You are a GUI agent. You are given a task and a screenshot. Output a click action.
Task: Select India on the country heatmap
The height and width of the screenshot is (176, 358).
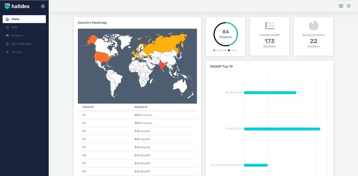tap(162, 65)
